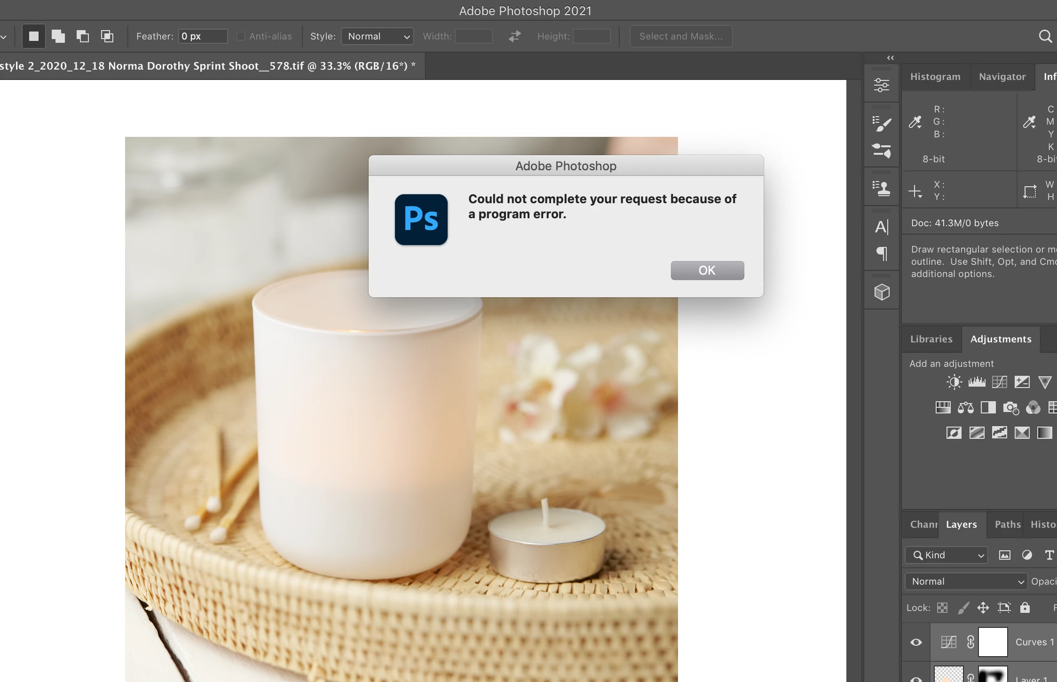The width and height of the screenshot is (1057, 682).
Task: Open the Properties panel icon
Action: point(882,85)
